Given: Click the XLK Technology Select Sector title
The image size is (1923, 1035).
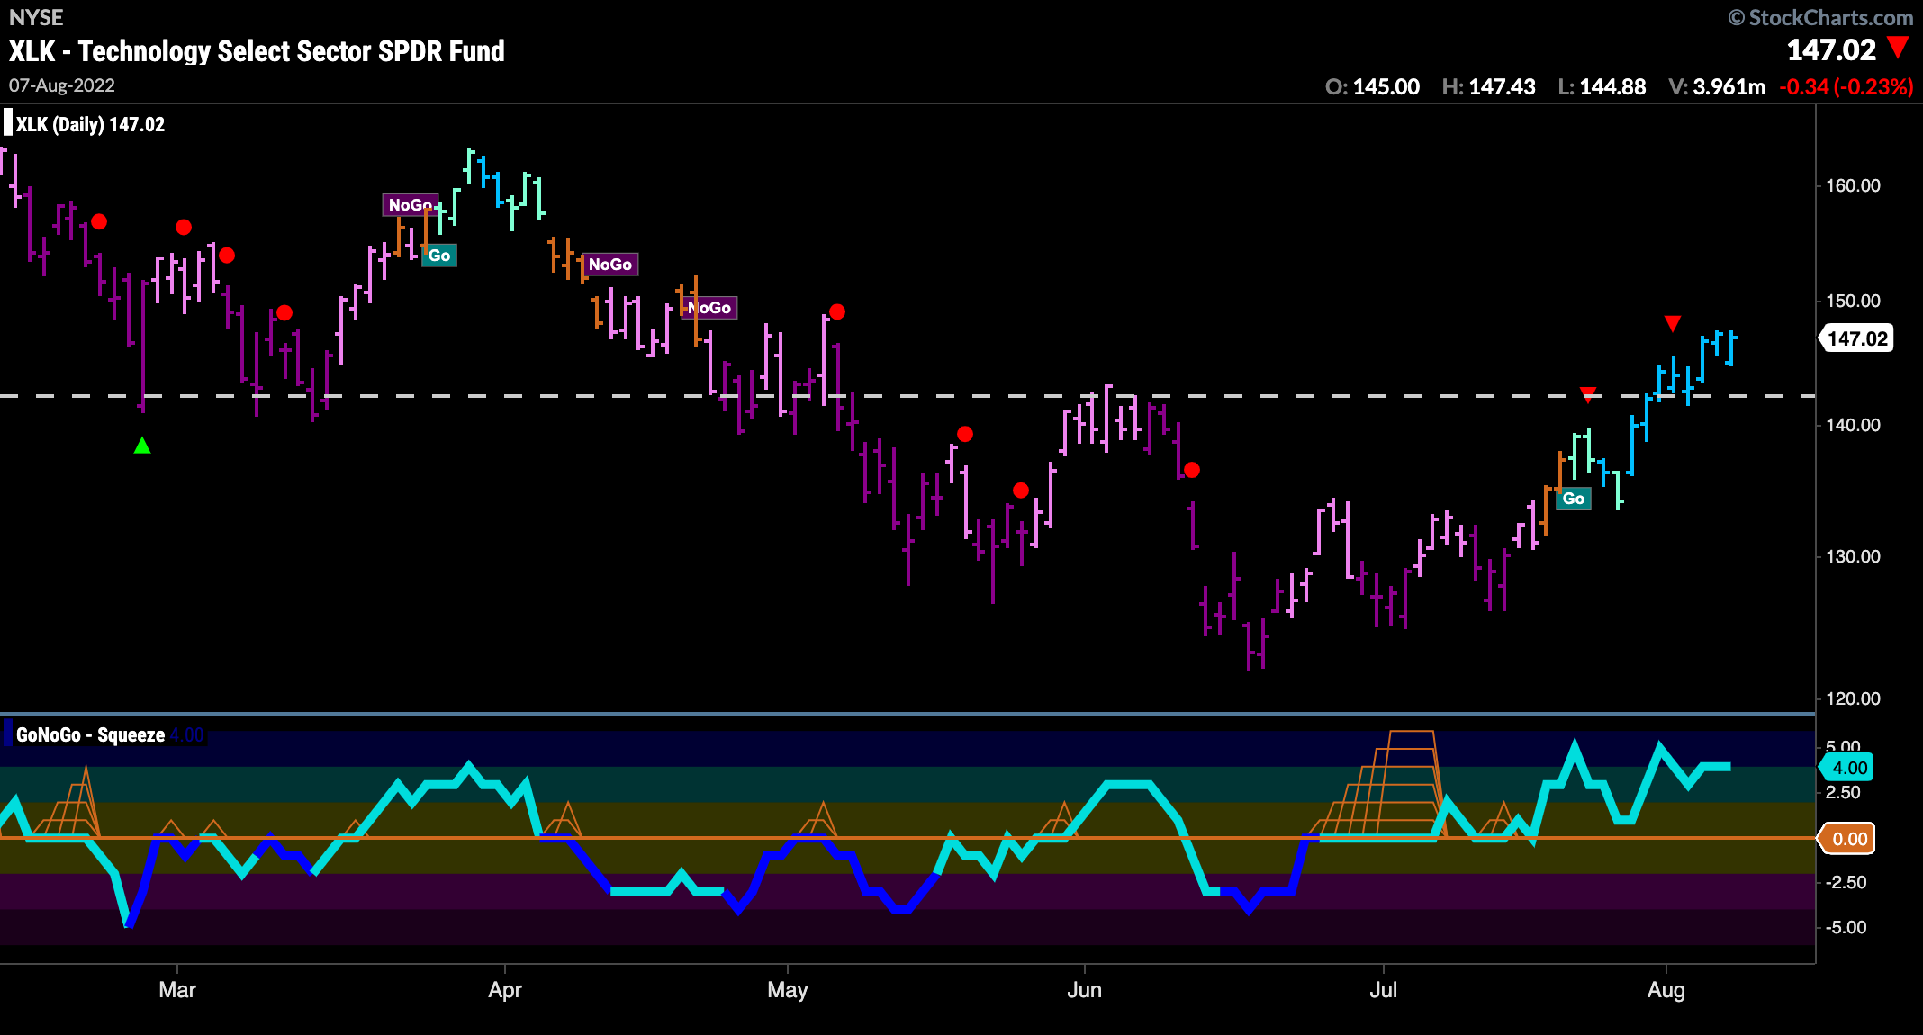Looking at the screenshot, I should point(257,51).
